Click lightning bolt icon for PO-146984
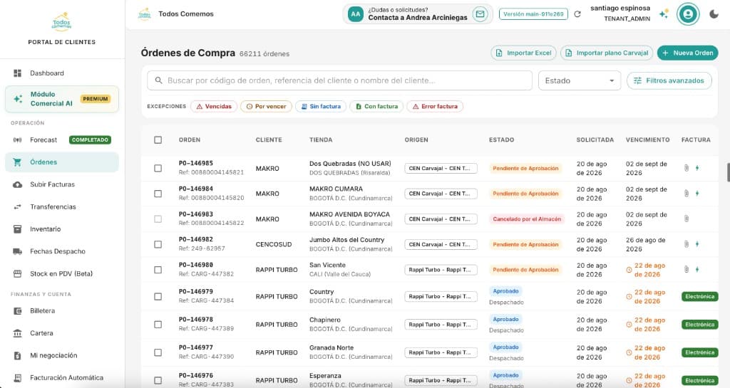730x388 pixels. tap(697, 194)
